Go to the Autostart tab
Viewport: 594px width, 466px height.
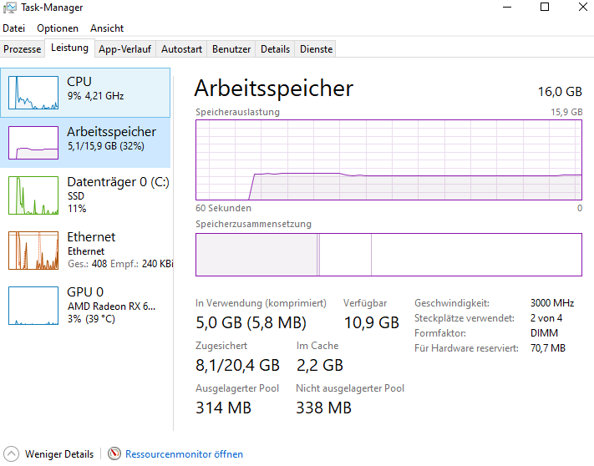181,49
